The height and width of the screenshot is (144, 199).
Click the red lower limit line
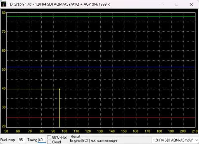99,118
